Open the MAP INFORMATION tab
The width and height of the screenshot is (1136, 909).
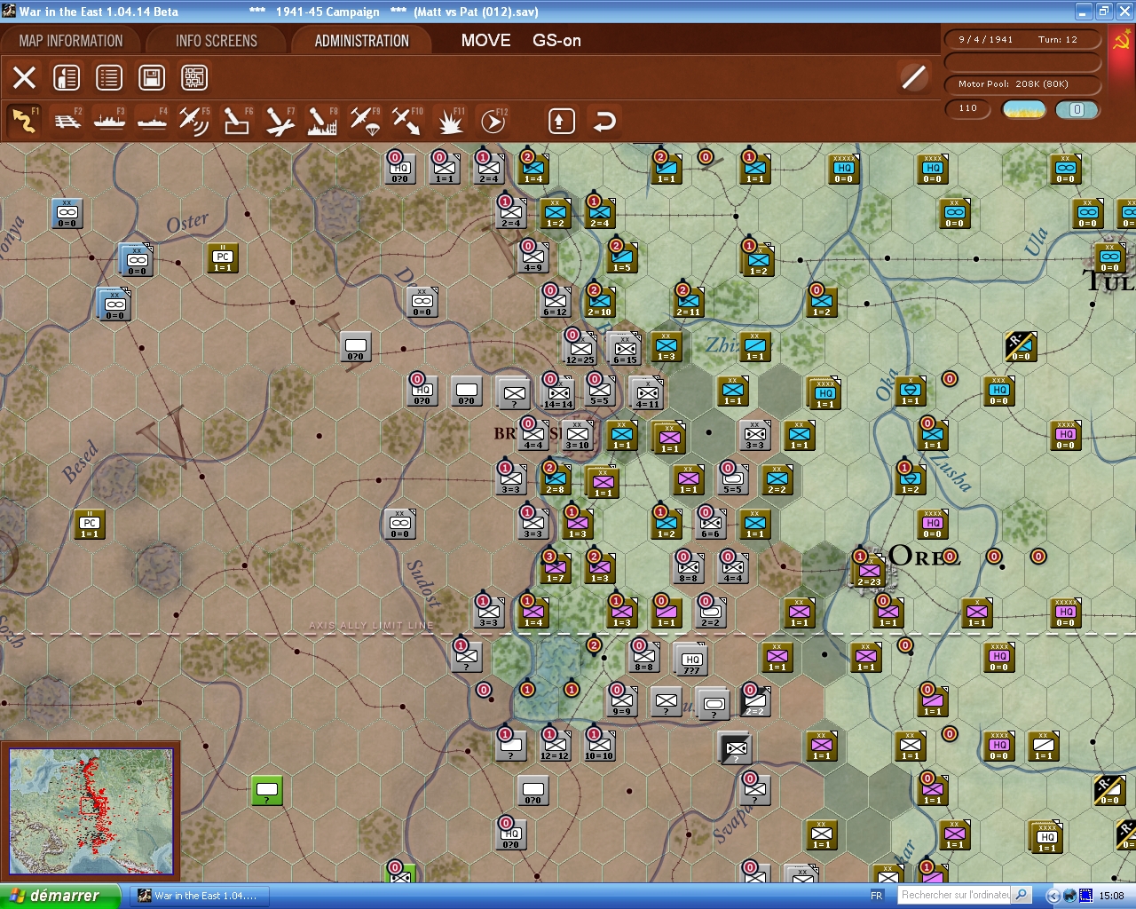pos(71,41)
